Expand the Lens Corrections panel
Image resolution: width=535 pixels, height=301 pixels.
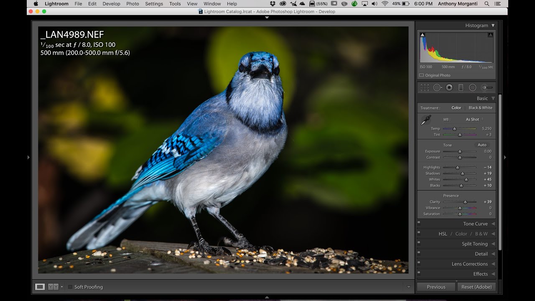pyautogui.click(x=493, y=264)
